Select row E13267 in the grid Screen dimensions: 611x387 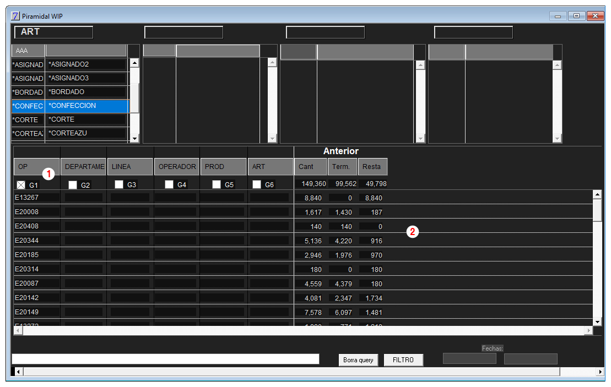pos(303,198)
